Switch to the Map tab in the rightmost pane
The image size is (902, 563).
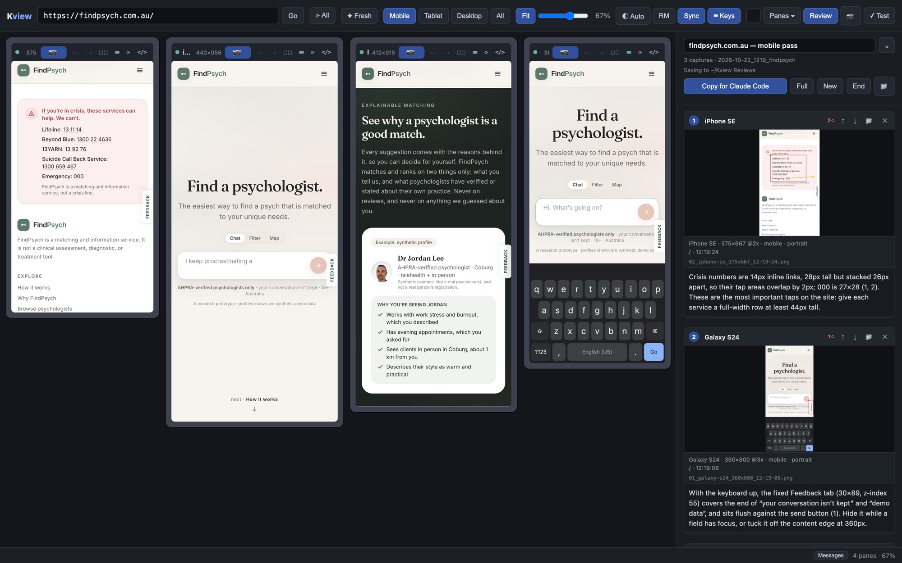pos(617,185)
